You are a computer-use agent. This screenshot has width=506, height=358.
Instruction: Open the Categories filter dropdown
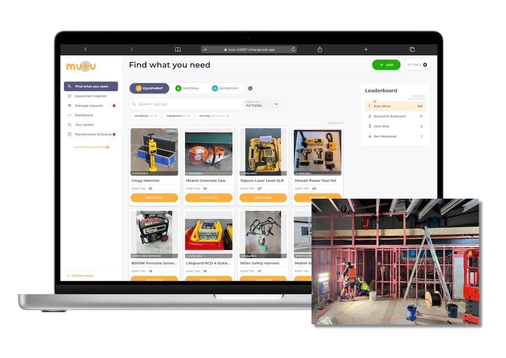[178, 116]
